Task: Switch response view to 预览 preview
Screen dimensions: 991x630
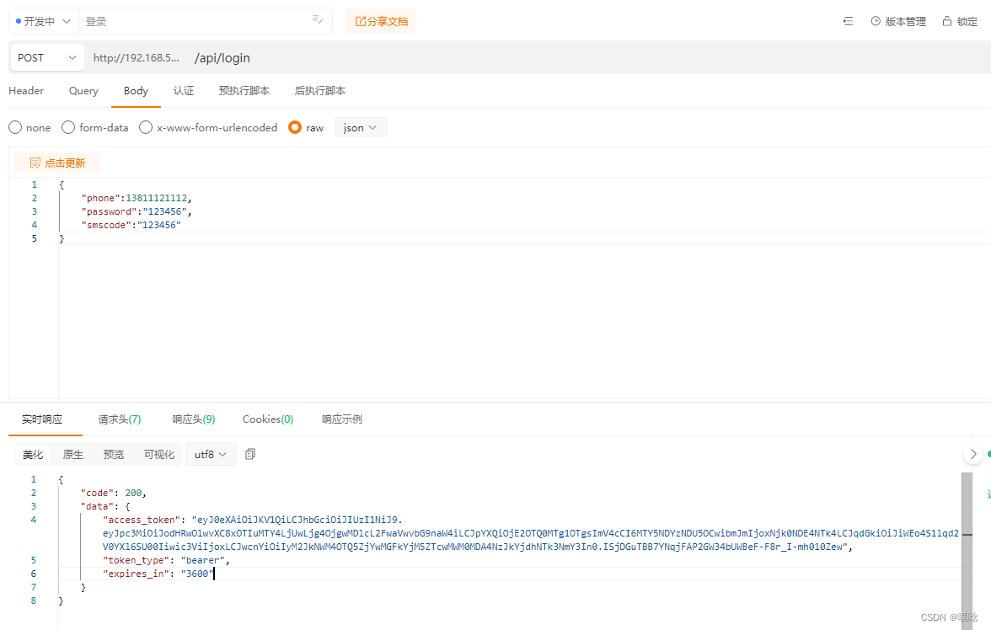Action: pos(113,453)
